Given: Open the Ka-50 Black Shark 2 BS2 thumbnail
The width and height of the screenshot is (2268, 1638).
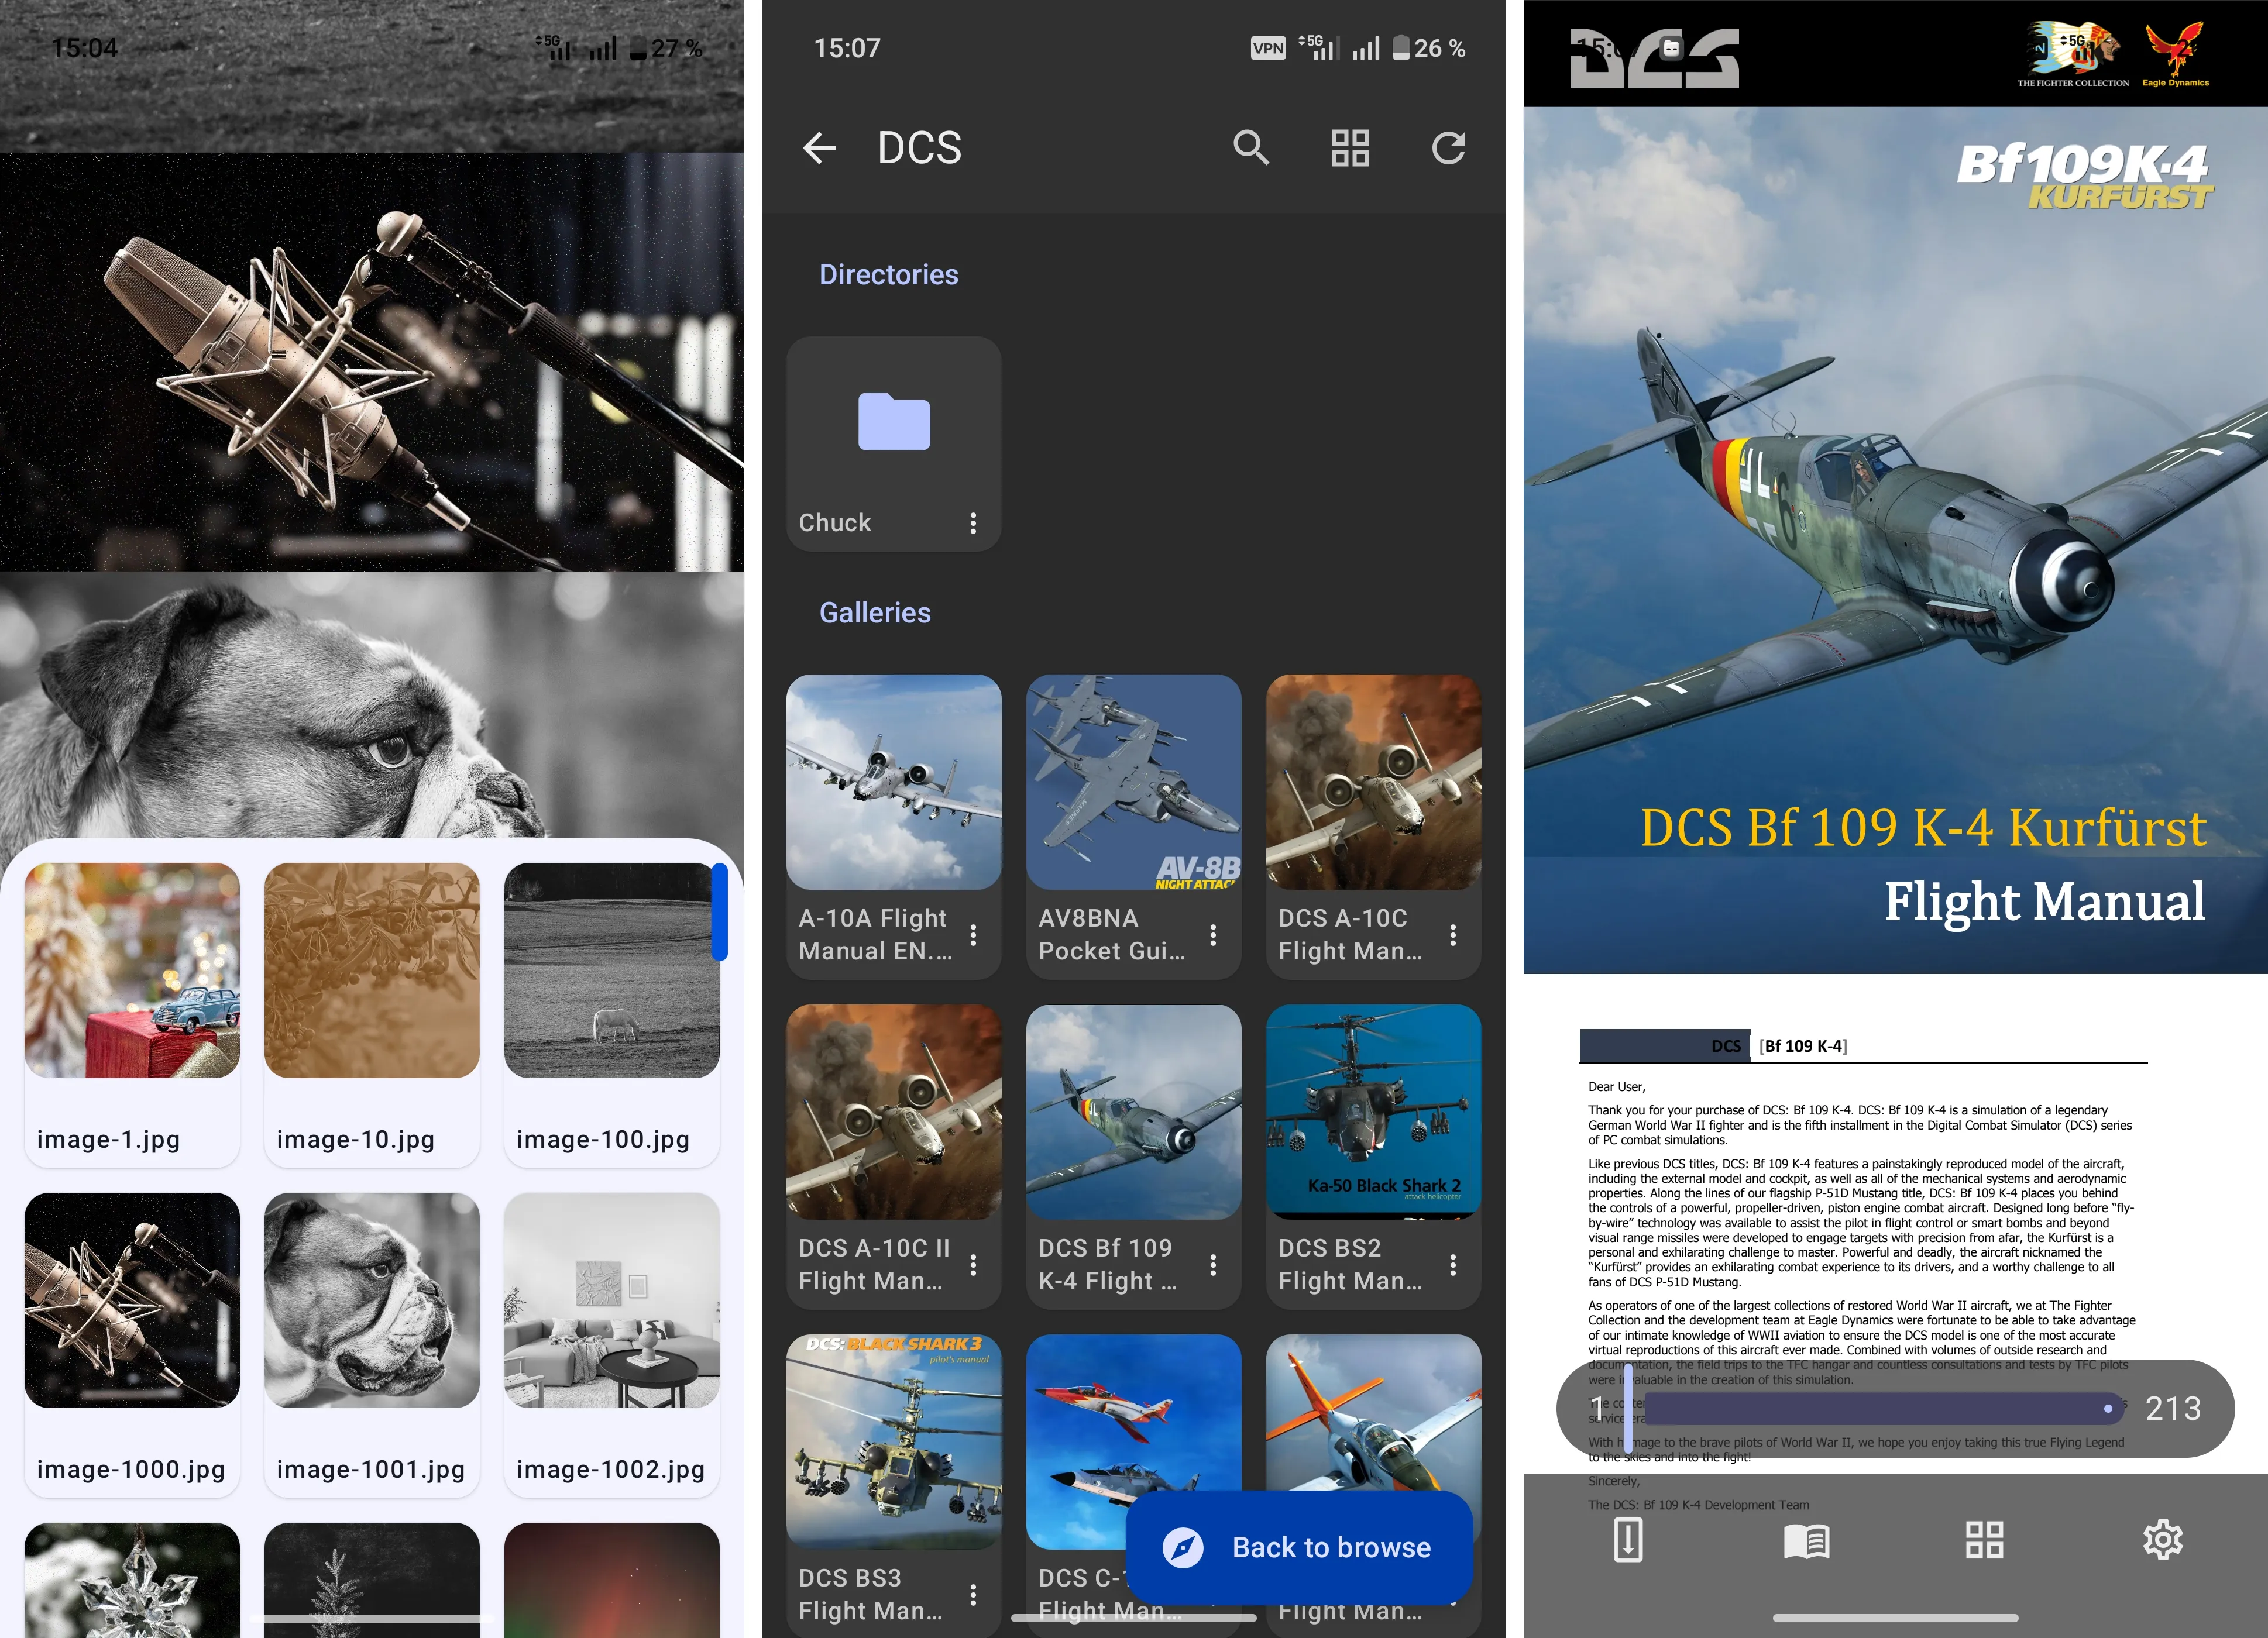Looking at the screenshot, I should tap(1373, 1112).
